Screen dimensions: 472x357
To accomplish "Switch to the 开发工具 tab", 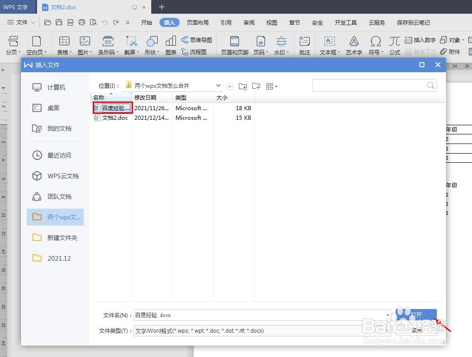I will tap(345, 22).
